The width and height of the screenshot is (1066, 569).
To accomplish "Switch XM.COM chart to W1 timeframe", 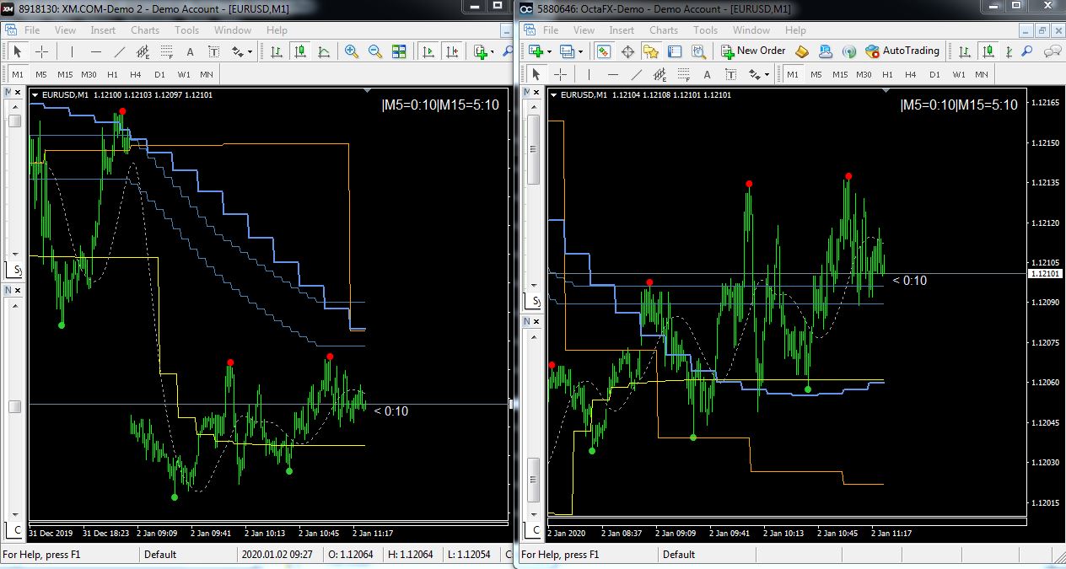I will (x=183, y=74).
